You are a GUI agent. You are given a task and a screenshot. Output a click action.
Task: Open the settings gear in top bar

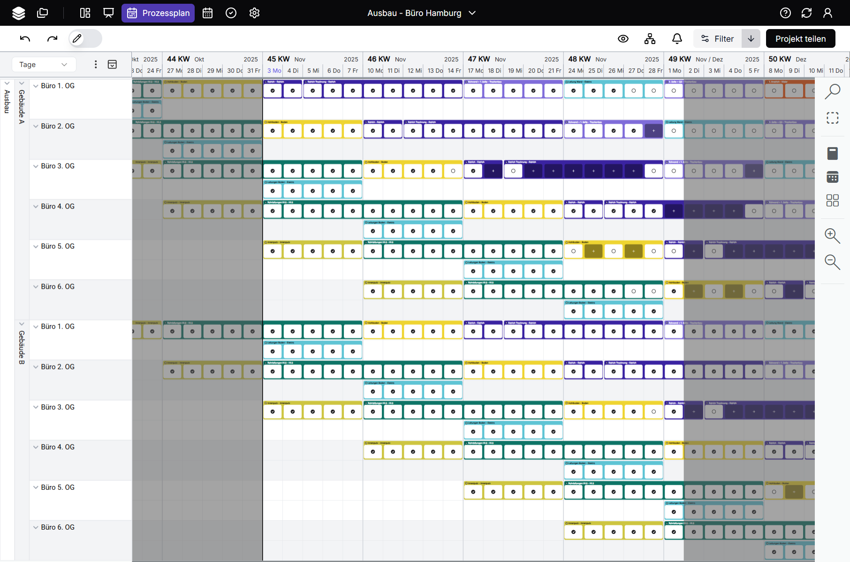pos(254,13)
